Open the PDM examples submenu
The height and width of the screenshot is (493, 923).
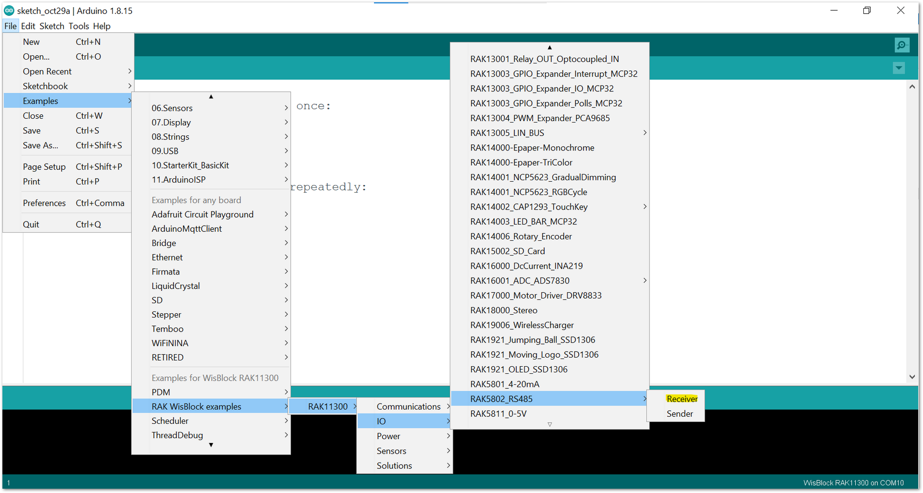pos(211,392)
